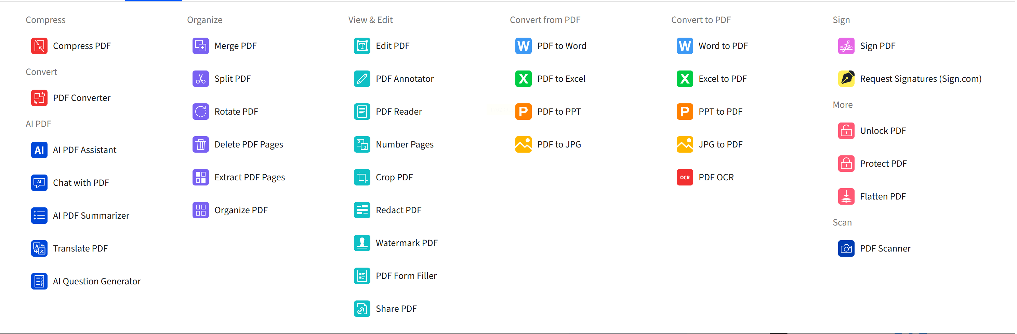Click the Watermark PDF stamp icon
1017x334 pixels.
[x=362, y=243]
